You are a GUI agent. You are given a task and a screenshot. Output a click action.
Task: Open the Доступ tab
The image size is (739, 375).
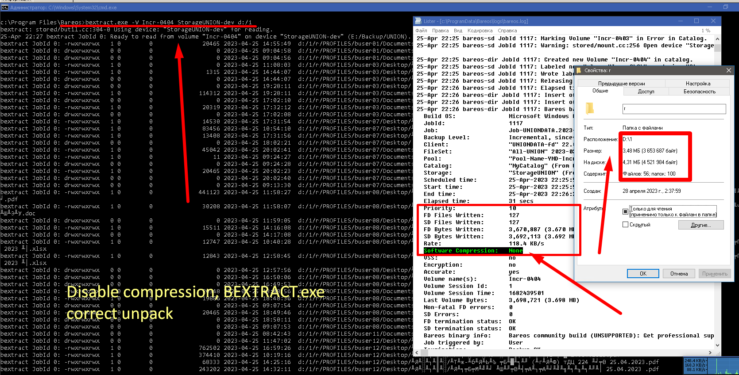point(646,92)
